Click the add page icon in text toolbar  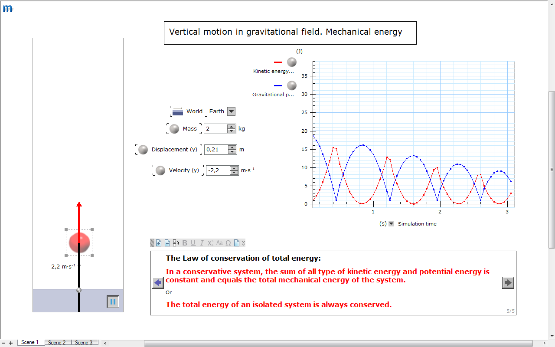[159, 243]
